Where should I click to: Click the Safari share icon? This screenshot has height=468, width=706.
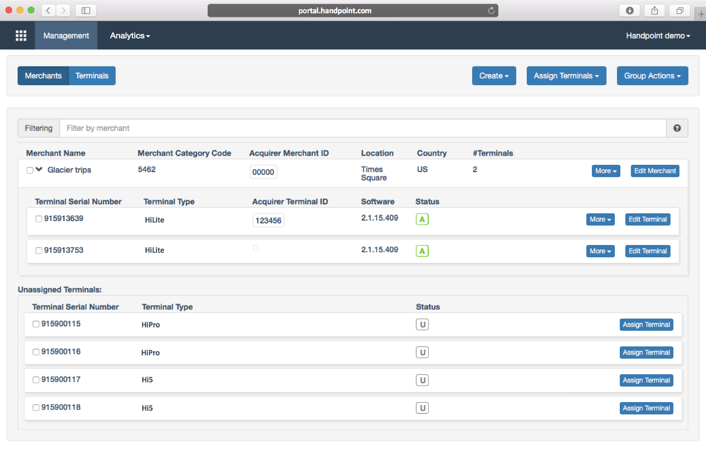click(654, 11)
